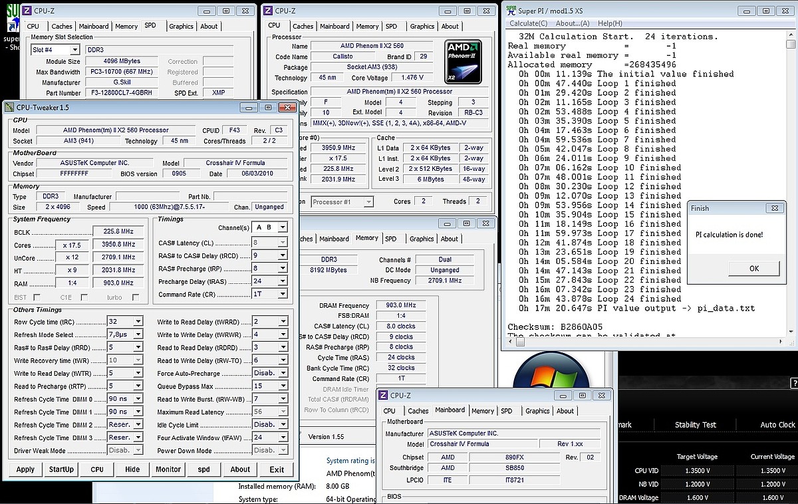Select Caches tab in CPU-Z processor window
Image resolution: width=798 pixels, height=504 pixels.
coord(303,27)
